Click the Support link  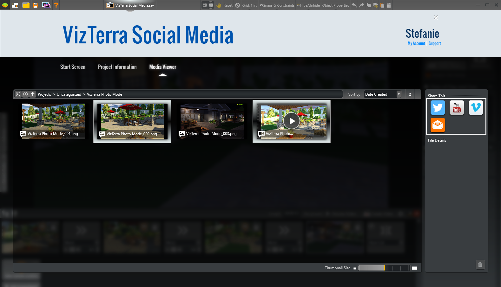(x=435, y=43)
